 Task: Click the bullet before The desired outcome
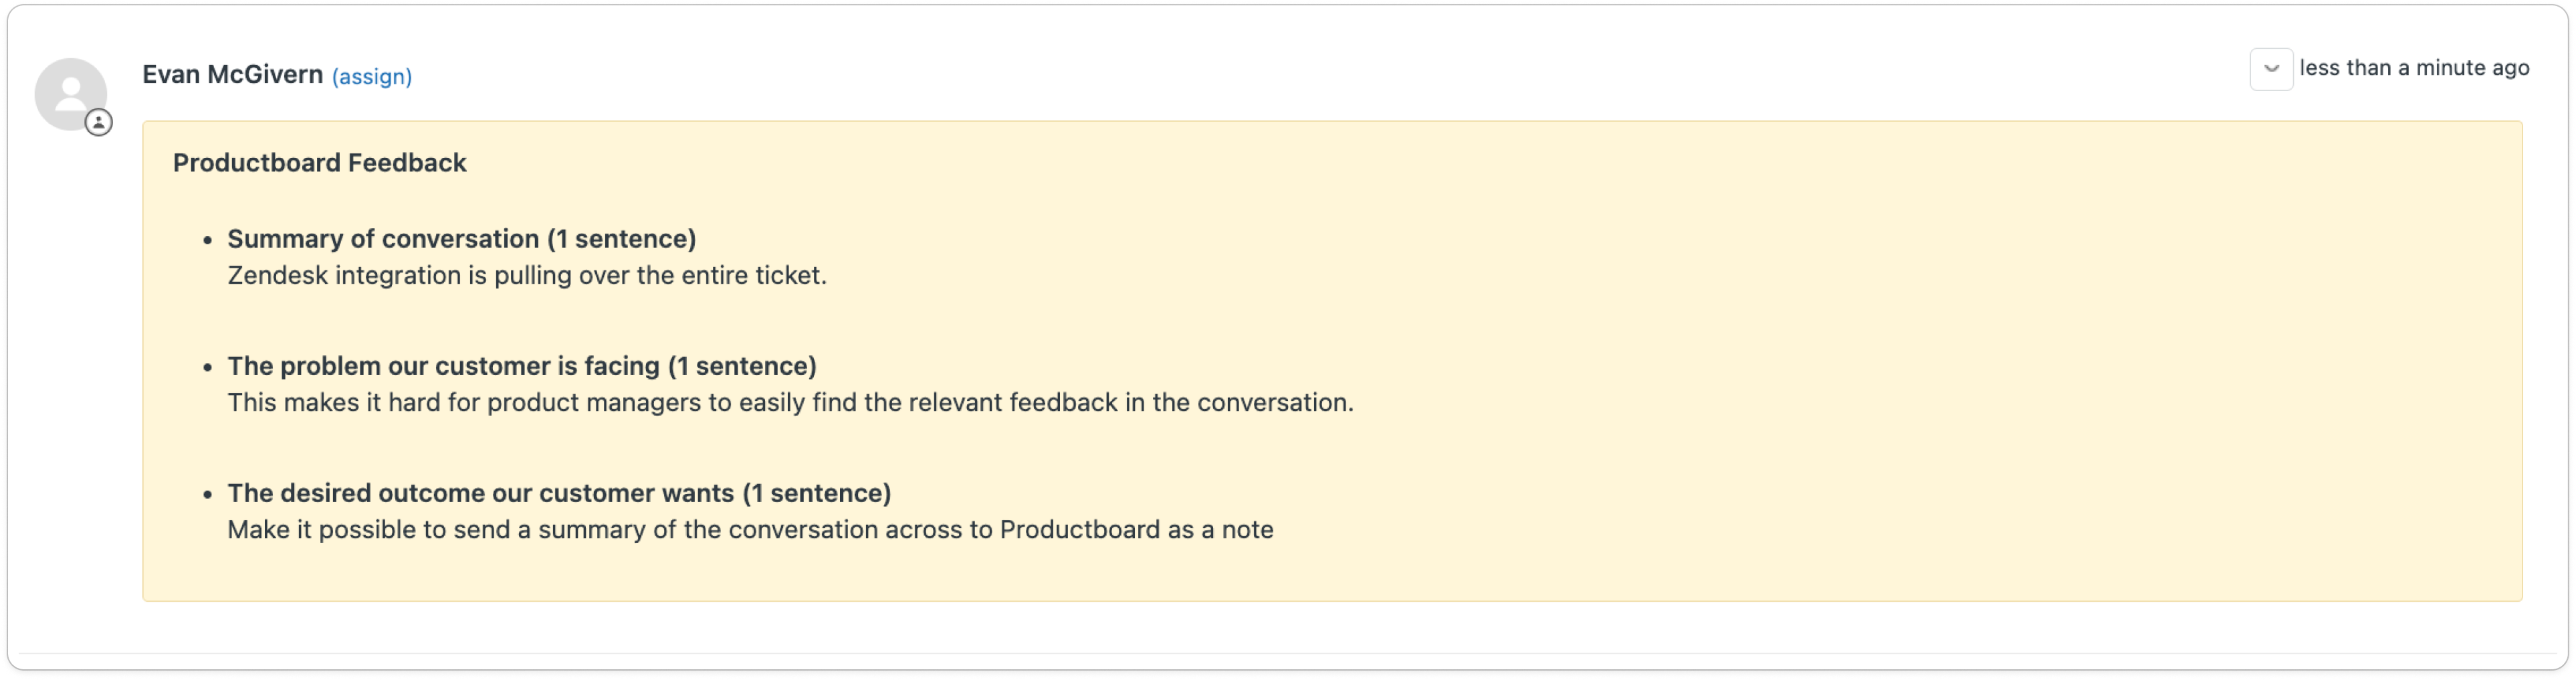(x=208, y=495)
